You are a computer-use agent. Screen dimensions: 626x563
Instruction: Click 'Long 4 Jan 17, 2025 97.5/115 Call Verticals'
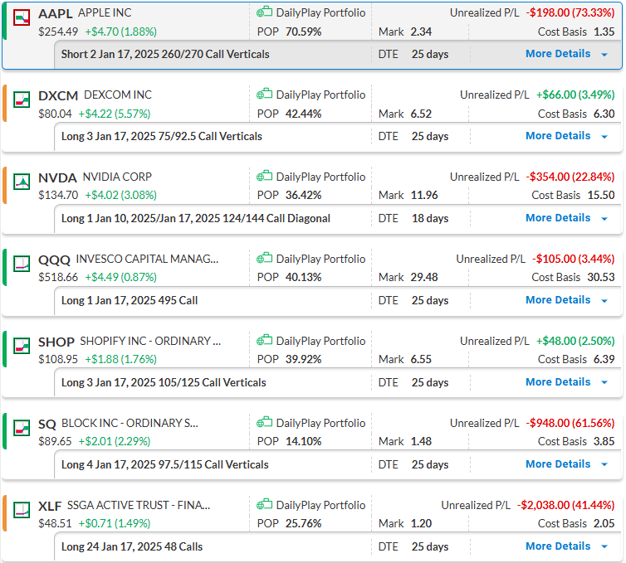pyautogui.click(x=165, y=465)
